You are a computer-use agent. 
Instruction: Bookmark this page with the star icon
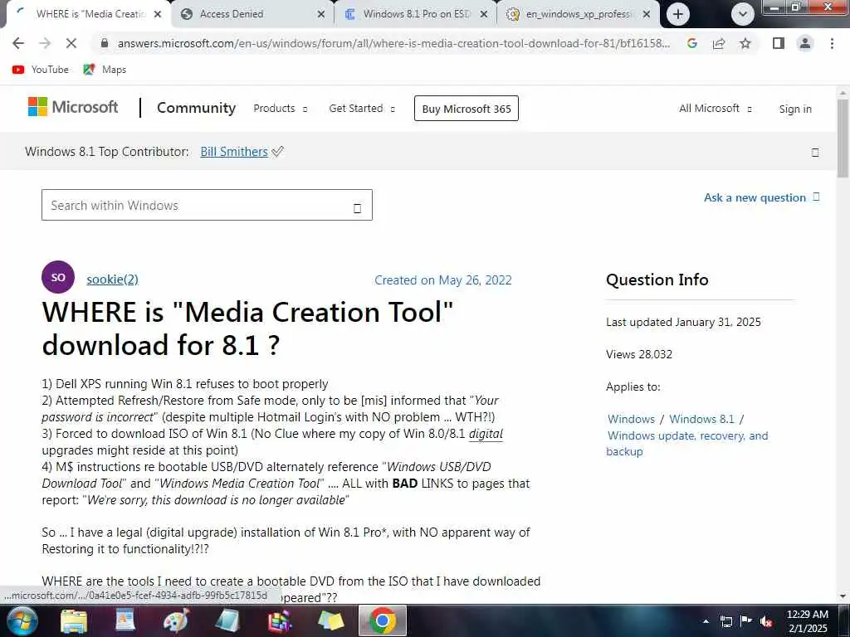[x=745, y=43]
